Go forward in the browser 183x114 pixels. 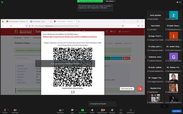7,26
